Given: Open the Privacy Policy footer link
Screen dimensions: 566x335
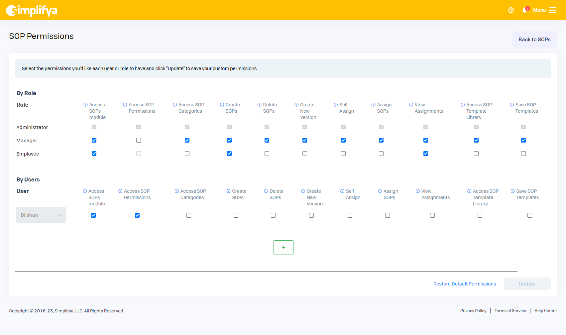Looking at the screenshot, I should pos(473,311).
